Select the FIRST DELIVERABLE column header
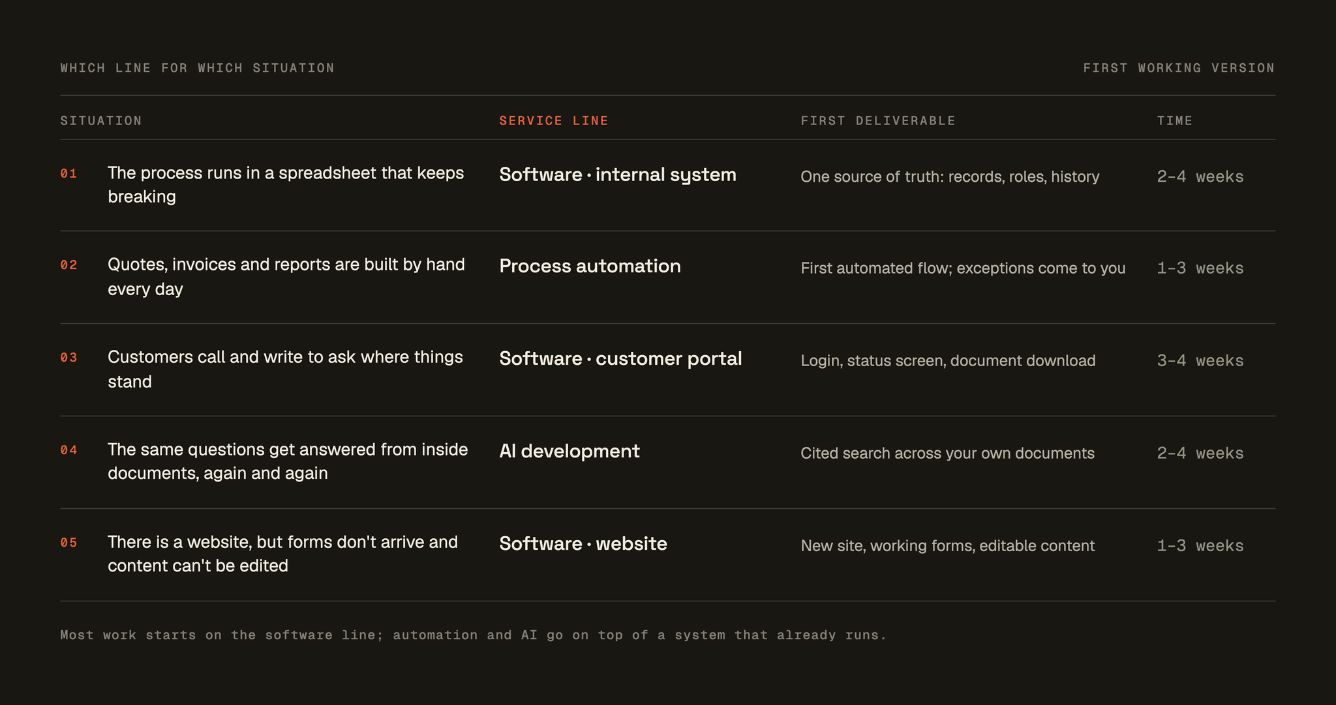Viewport: 1336px width, 705px height. point(878,121)
